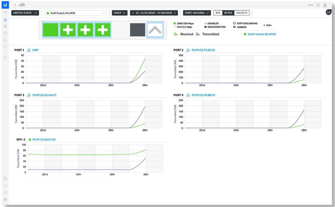The image size is (335, 207).
Task: Open the Devices icon in left sidebar
Action: click(5, 33)
